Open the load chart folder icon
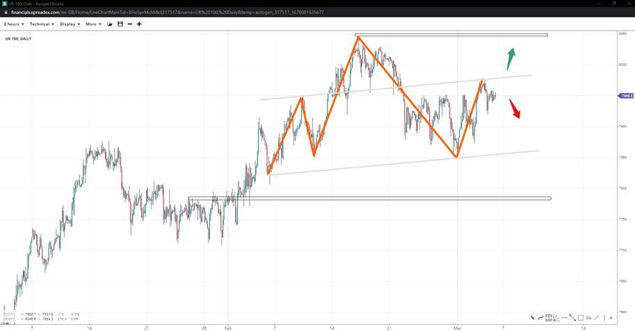The image size is (635, 331). coord(110,24)
